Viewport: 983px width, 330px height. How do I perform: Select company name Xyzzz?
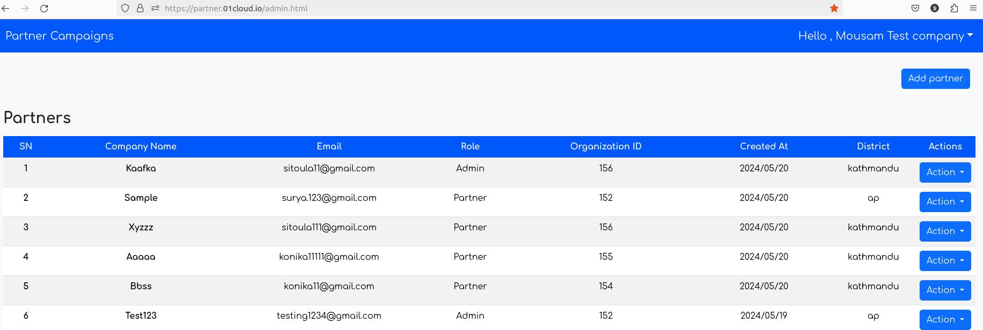click(x=141, y=227)
